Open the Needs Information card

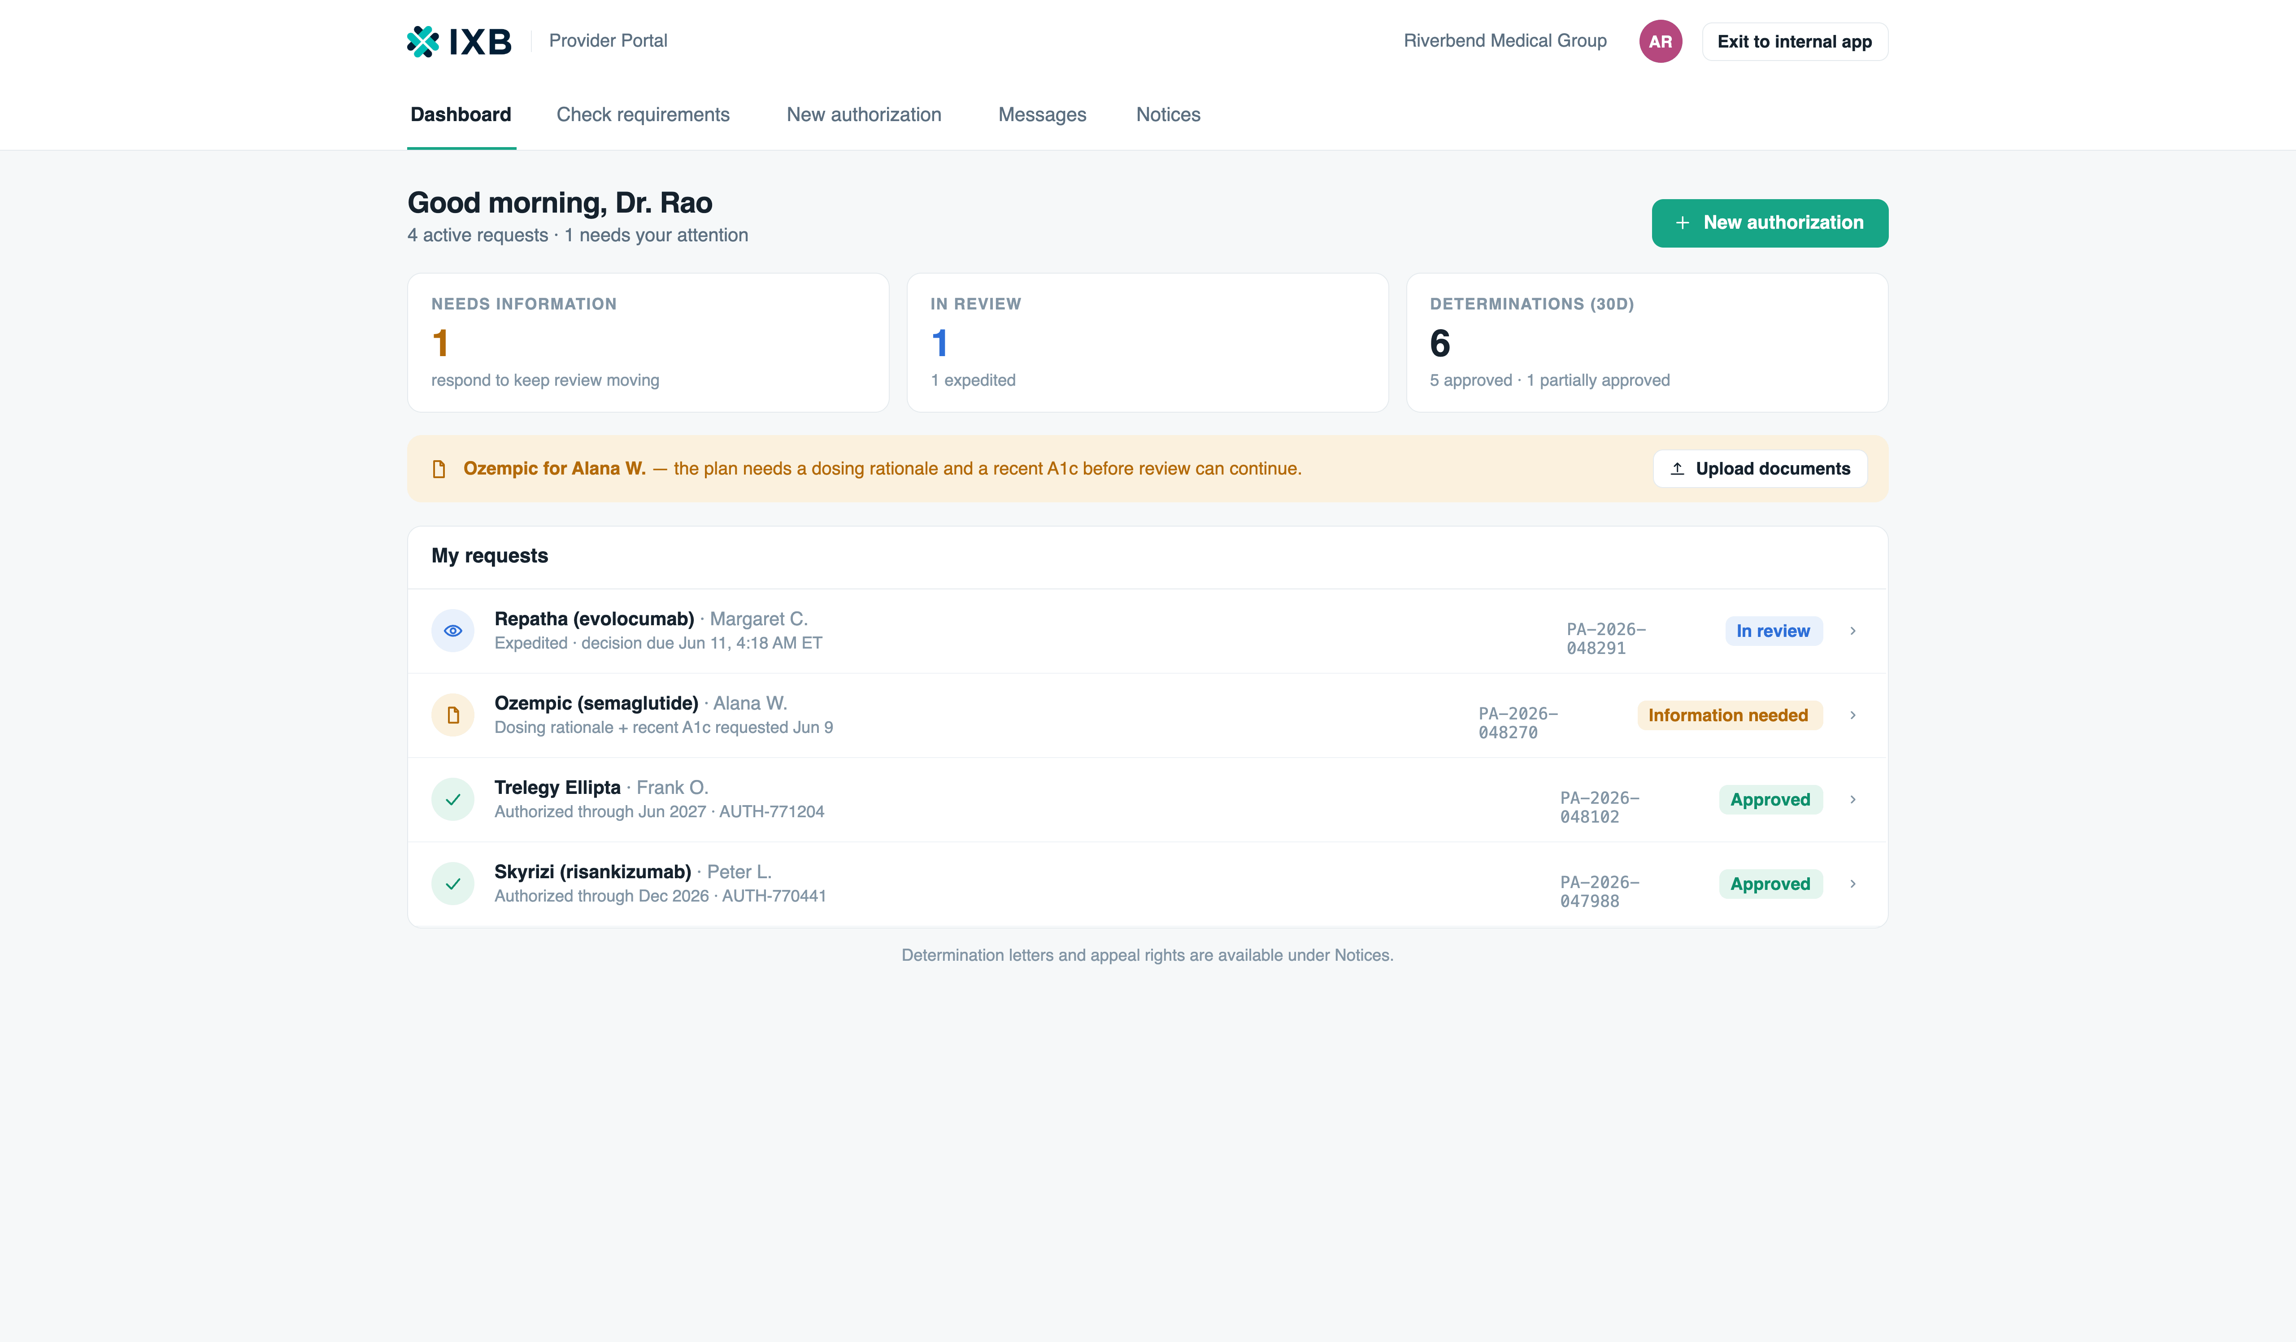point(648,343)
